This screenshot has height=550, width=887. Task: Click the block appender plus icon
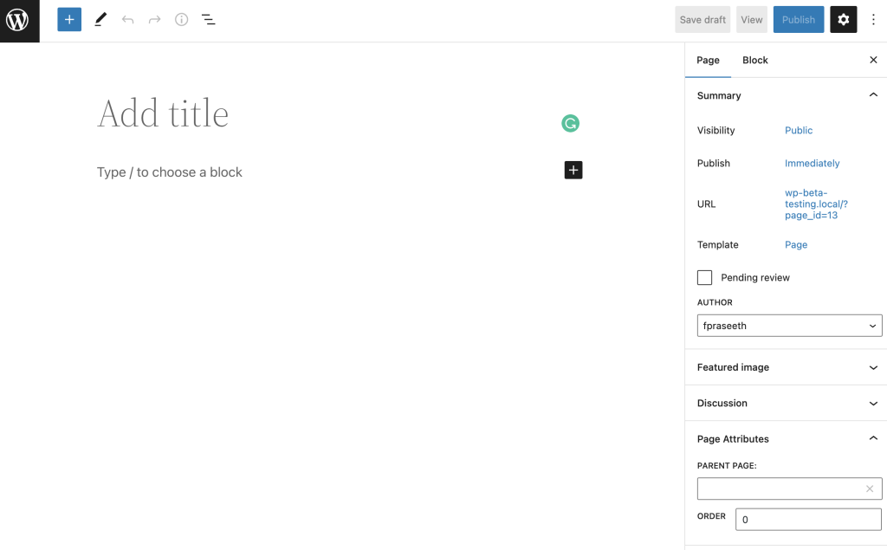tap(573, 170)
